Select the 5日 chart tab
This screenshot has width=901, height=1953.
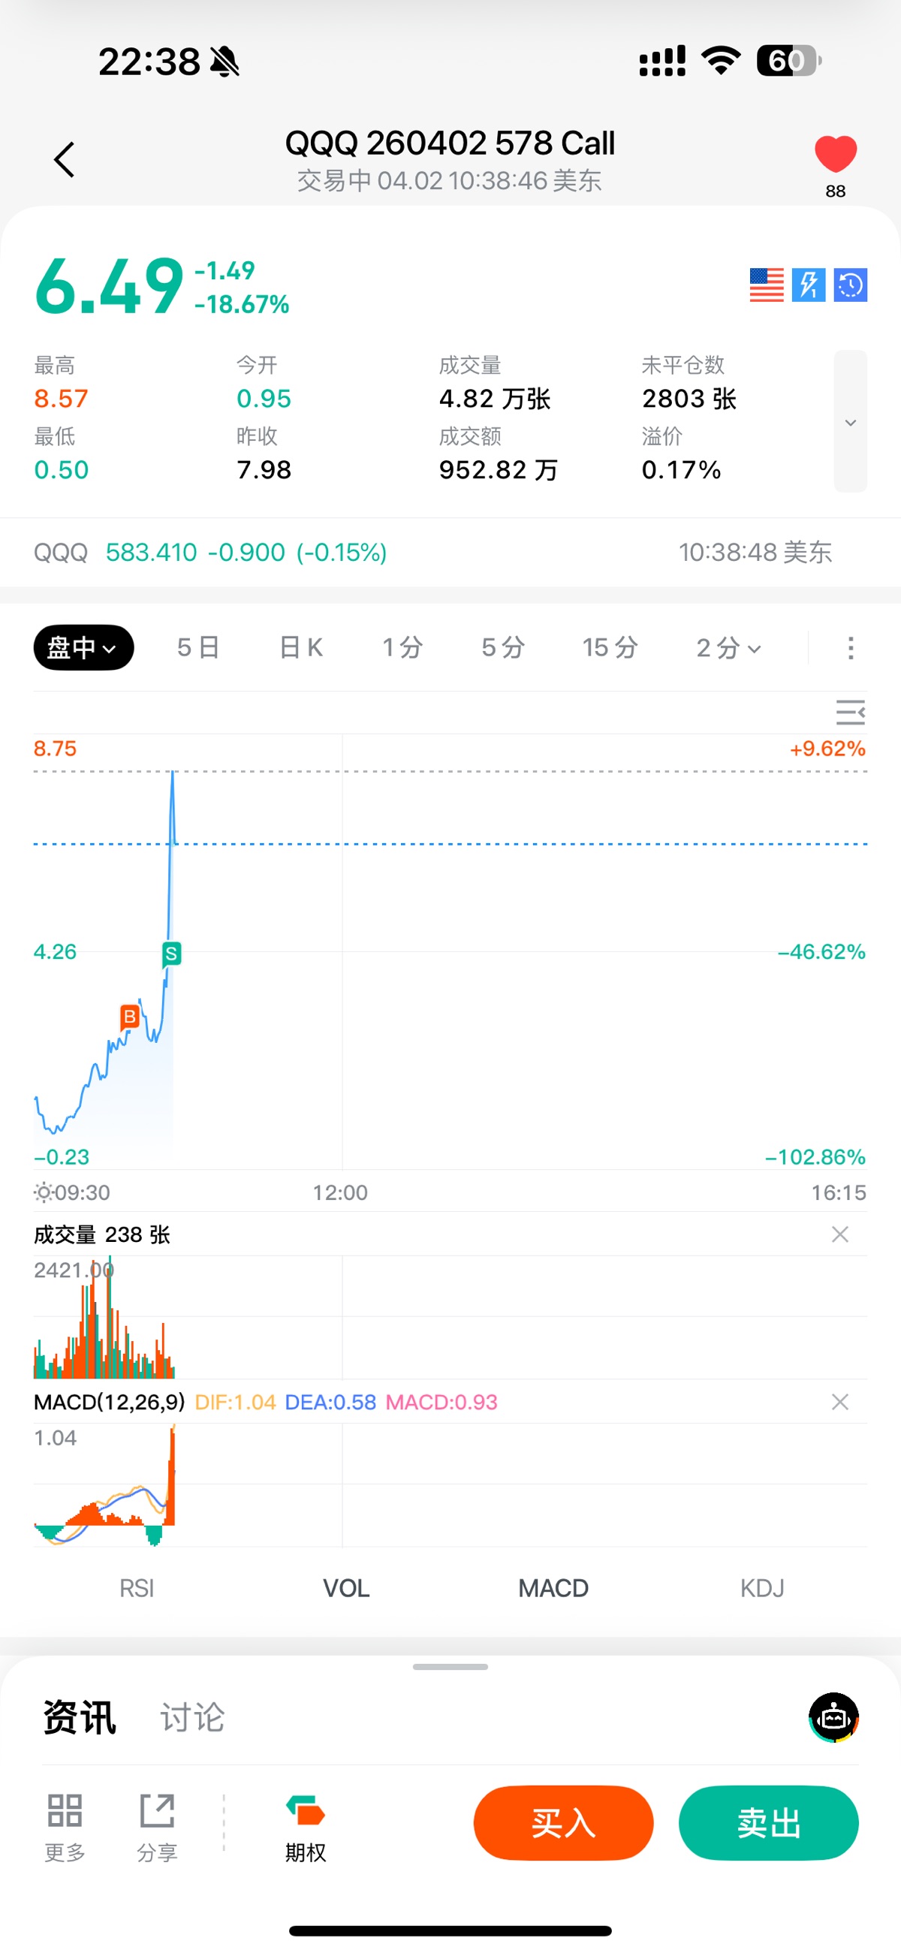(x=199, y=648)
